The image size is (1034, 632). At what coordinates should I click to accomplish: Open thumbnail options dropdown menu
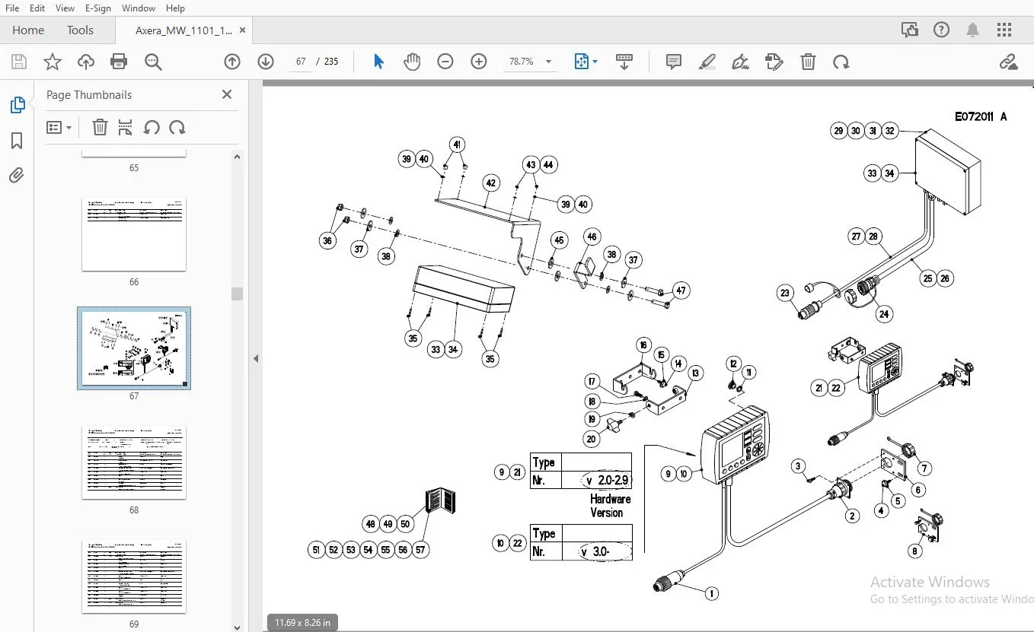(59, 128)
